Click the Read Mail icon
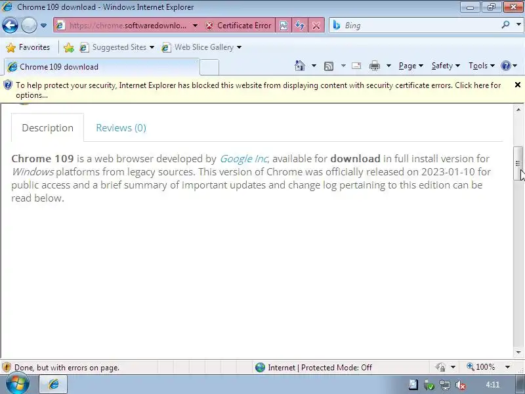The image size is (525, 394). pos(356,66)
